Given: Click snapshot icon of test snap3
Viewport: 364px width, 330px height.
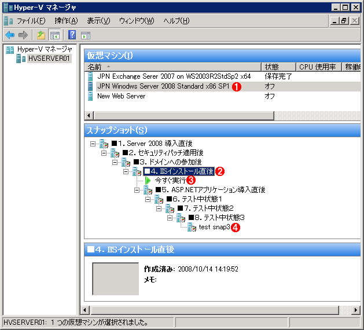Looking at the screenshot, I should pos(192,227).
